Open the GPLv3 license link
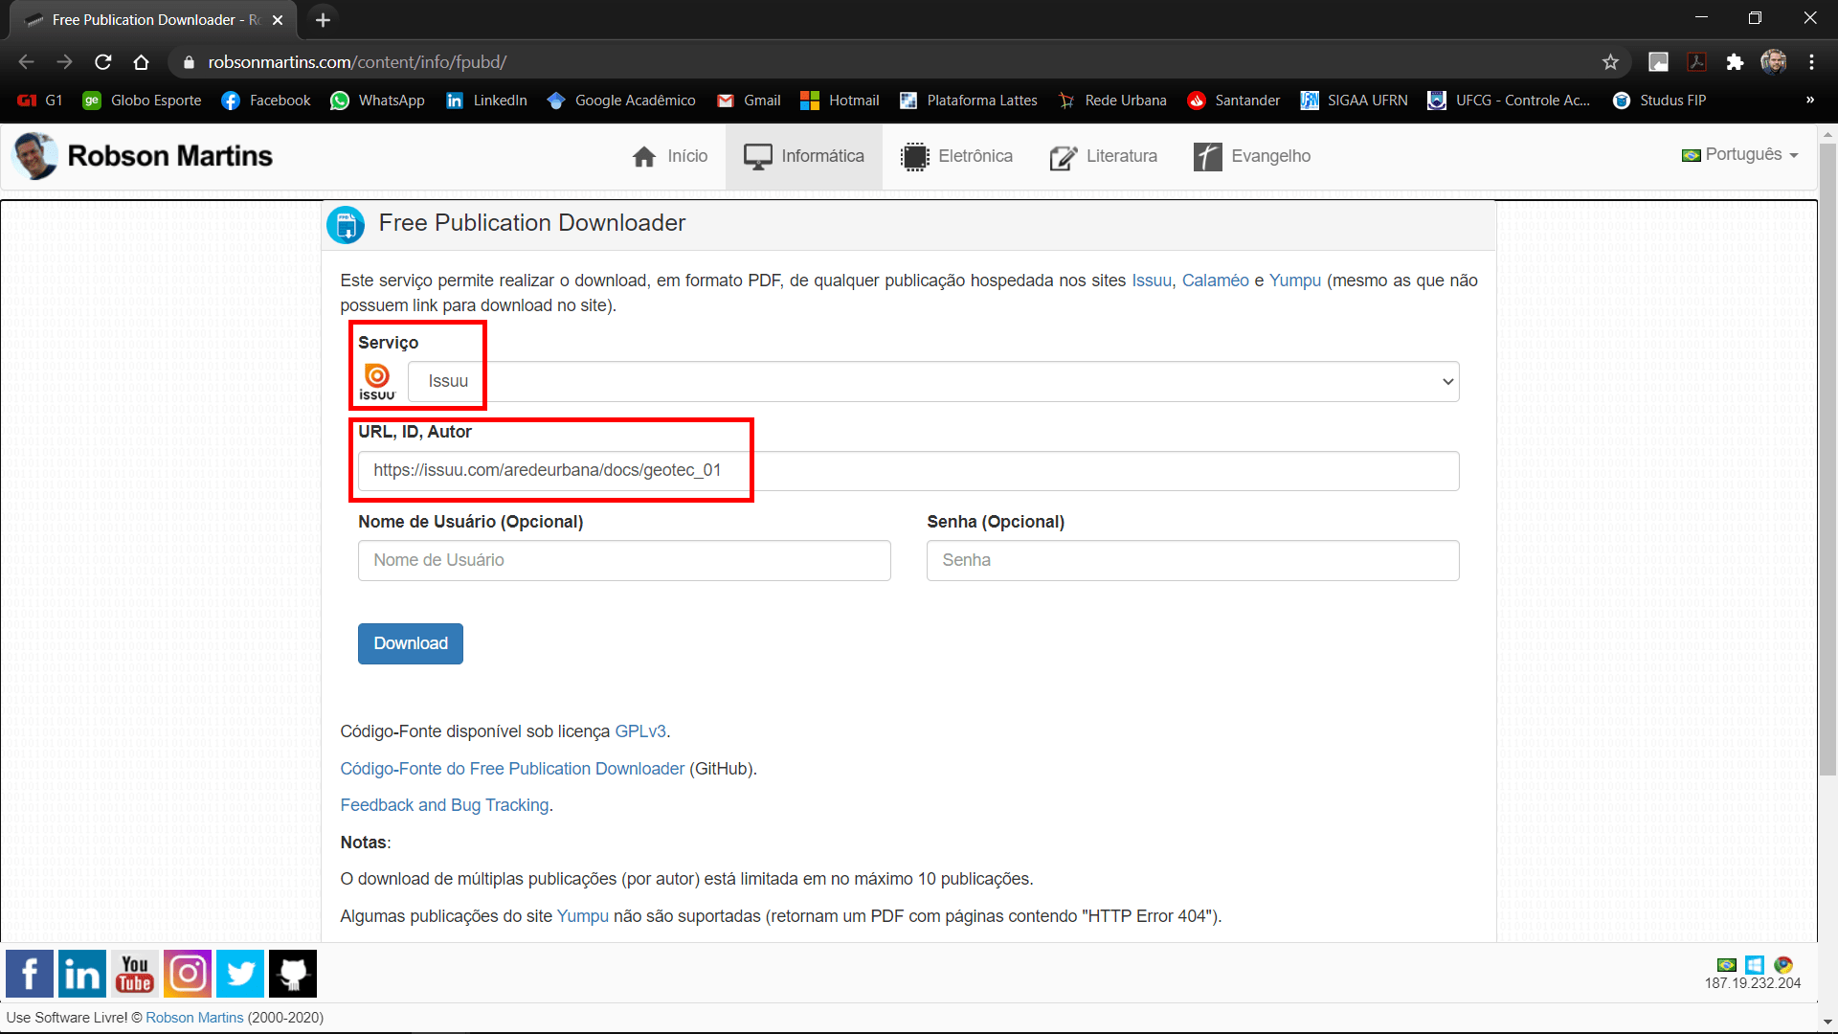 [639, 731]
